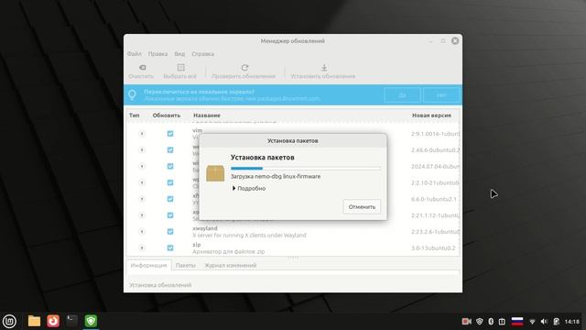Uncheck the checkbox in the 6.6.0-1ubuntu2.1 row
This screenshot has width=586, height=330.
click(170, 199)
